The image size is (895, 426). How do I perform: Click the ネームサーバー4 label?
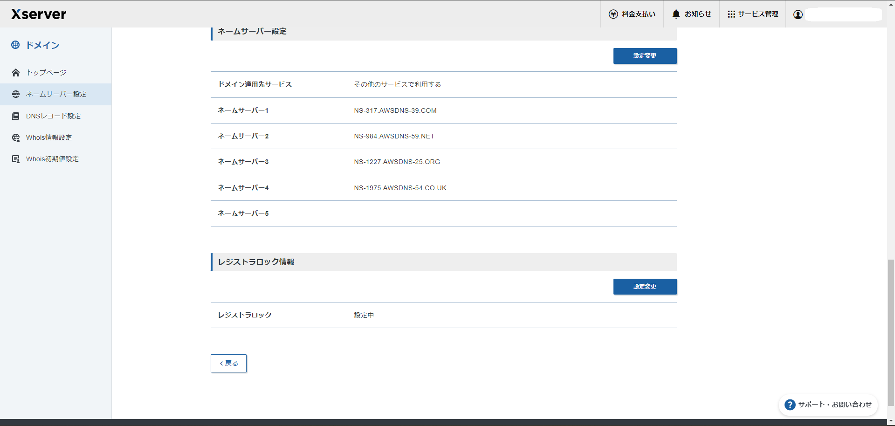(x=243, y=188)
